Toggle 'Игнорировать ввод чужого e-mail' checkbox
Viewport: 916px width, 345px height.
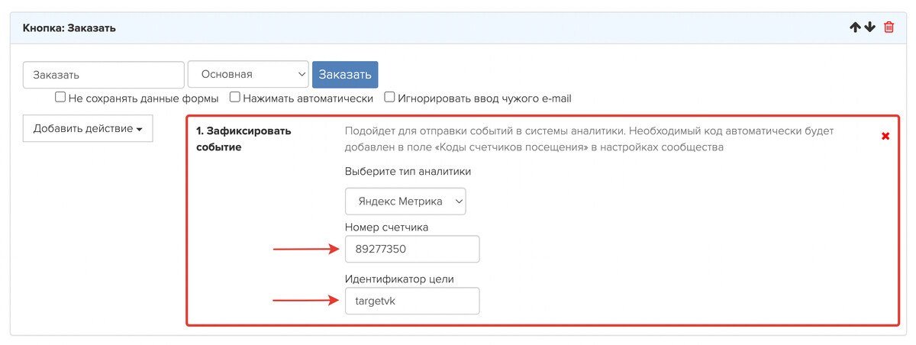pyautogui.click(x=389, y=98)
